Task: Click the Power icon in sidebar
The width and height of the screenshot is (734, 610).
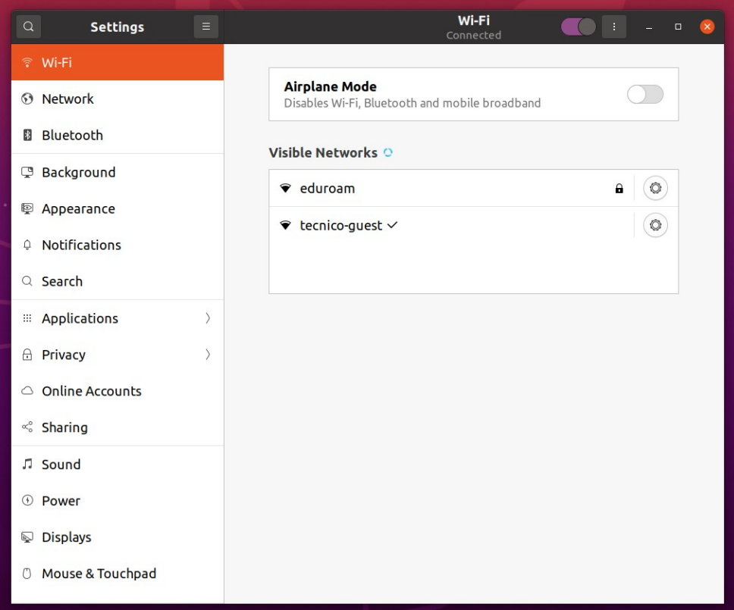Action: pyautogui.click(x=27, y=501)
